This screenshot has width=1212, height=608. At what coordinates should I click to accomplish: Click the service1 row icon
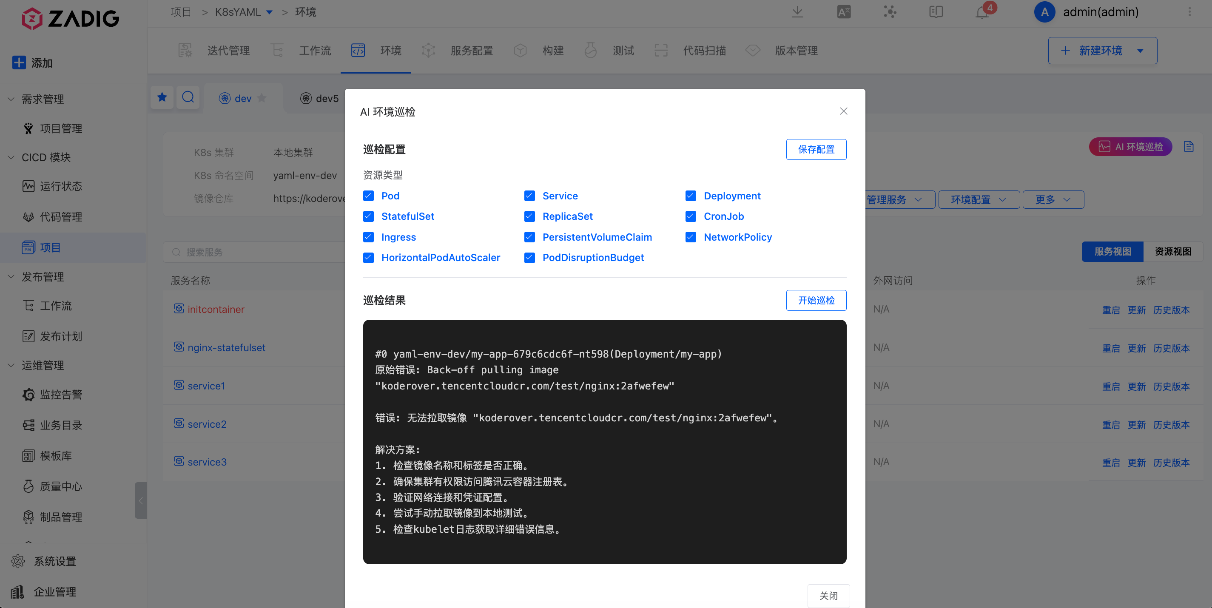coord(179,385)
